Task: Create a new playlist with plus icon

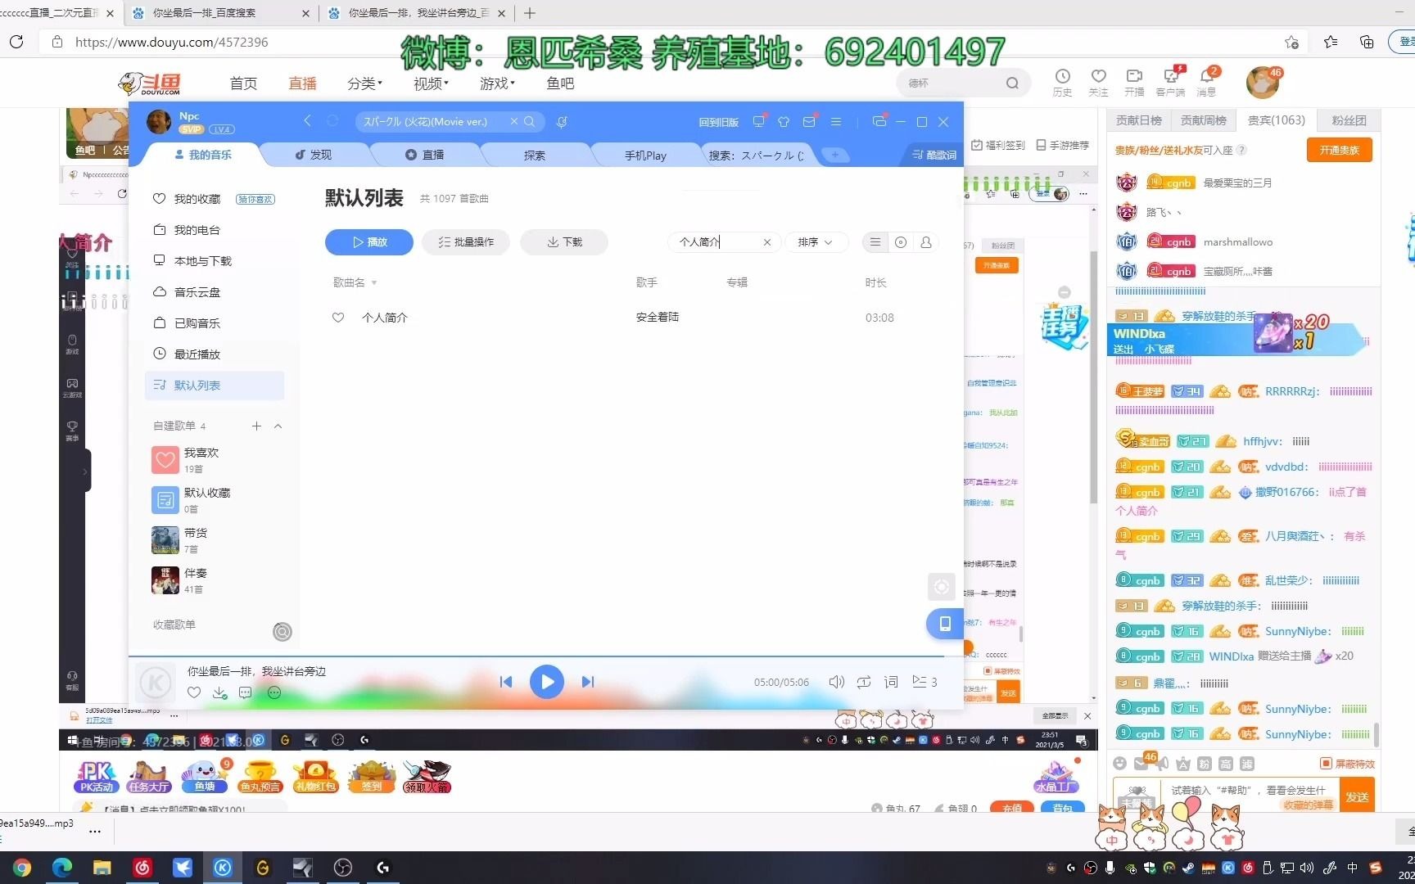Action: (x=256, y=426)
